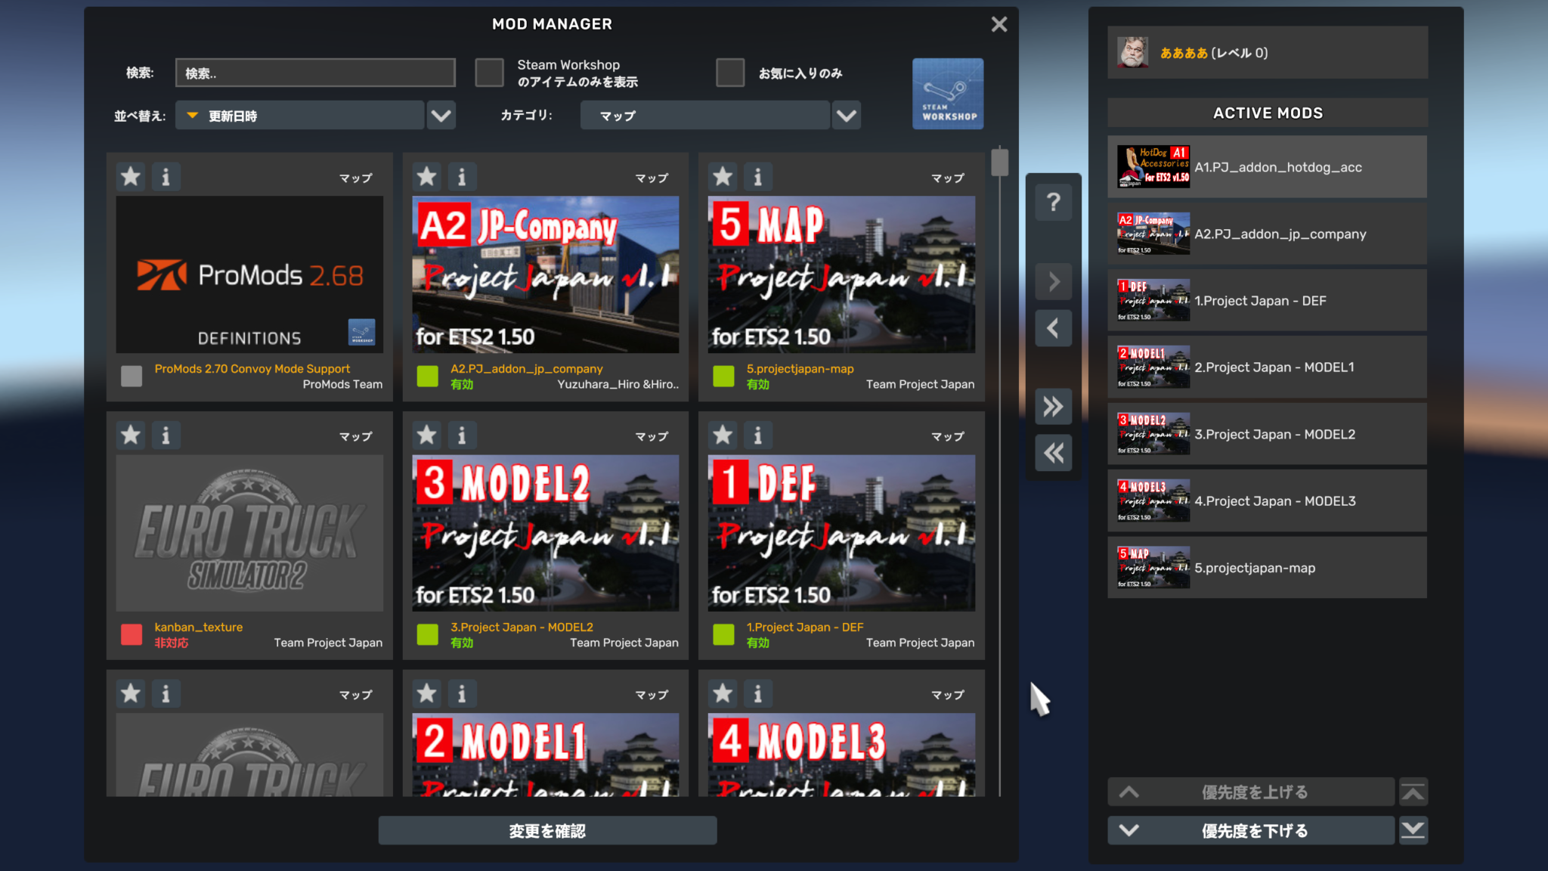Activate selected mod with single right arrow
The height and width of the screenshot is (871, 1548).
click(x=1053, y=281)
